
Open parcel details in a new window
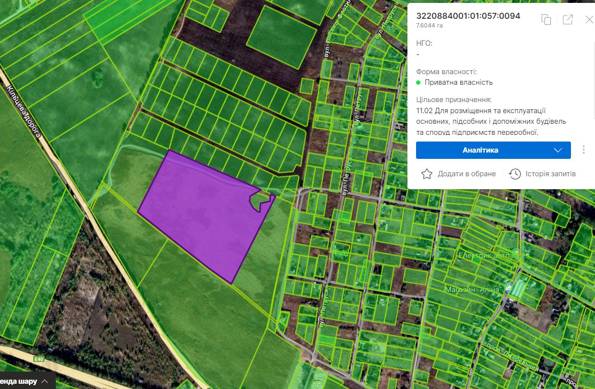(568, 19)
